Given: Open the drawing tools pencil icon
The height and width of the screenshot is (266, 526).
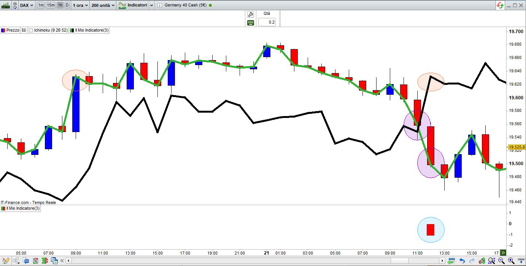Looking at the screenshot, I should click(6, 261).
